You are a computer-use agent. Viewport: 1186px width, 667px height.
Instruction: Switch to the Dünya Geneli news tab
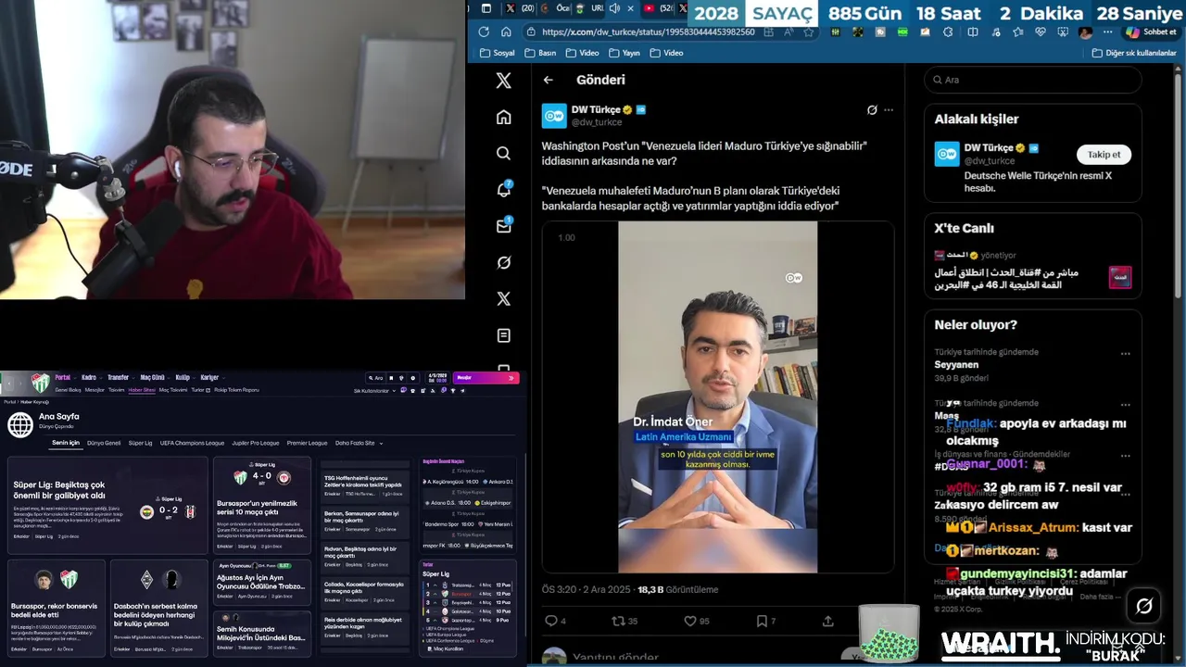(104, 443)
